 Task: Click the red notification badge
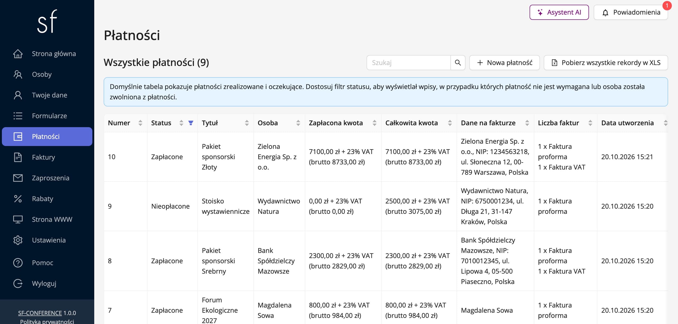[x=667, y=6]
